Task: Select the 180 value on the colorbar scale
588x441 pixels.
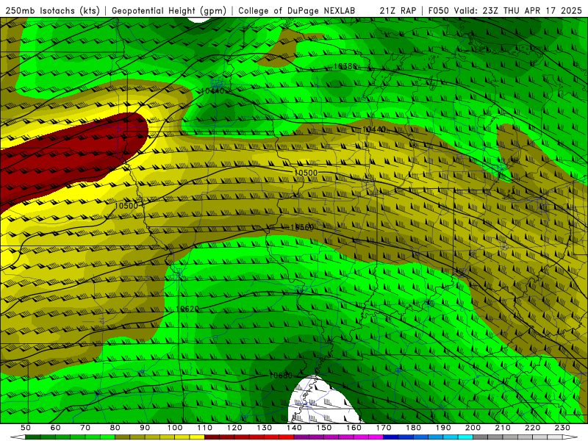Action: (414, 428)
